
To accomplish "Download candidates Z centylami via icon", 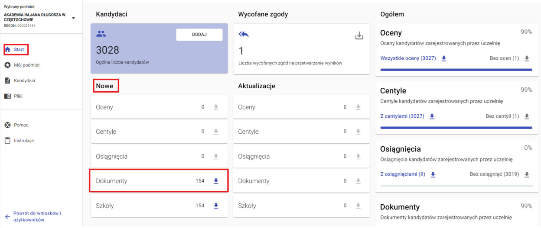I will click(432, 116).
